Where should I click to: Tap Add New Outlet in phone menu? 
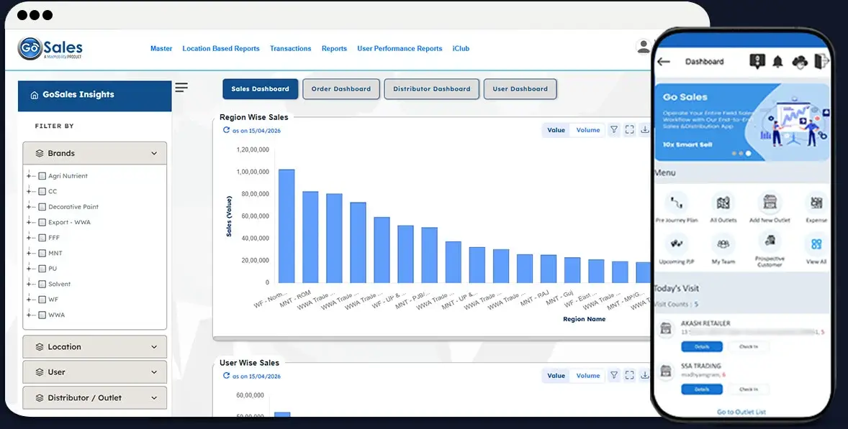click(770, 208)
